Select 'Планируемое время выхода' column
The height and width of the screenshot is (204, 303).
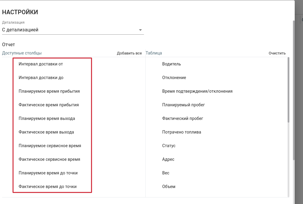coord(47,118)
